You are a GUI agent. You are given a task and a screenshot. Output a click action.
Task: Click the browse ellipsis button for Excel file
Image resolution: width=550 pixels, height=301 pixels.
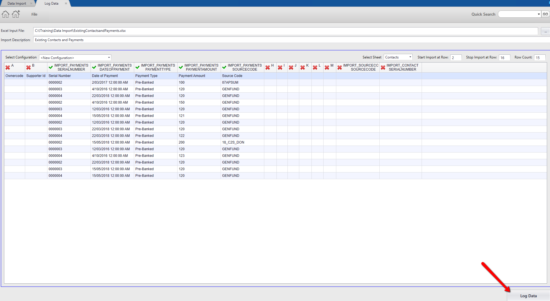(545, 31)
